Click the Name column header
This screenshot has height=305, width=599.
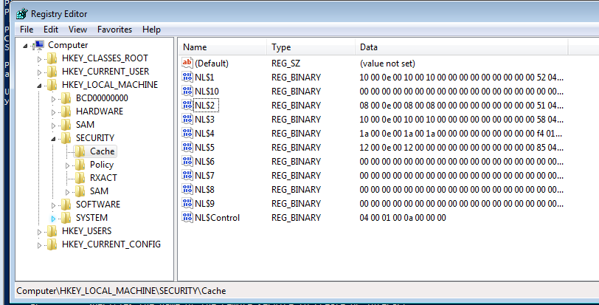222,47
